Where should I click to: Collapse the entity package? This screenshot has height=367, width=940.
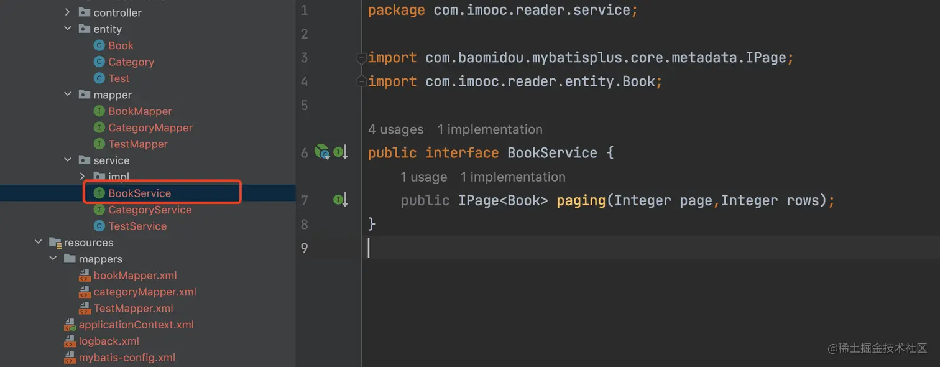click(68, 29)
